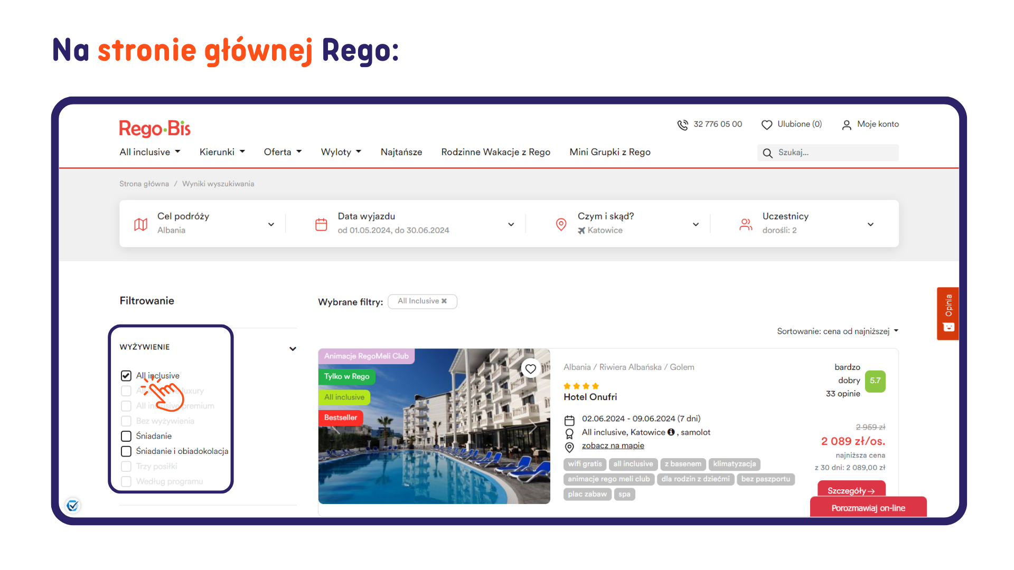
Task: Remove All Inclusive filter with the x icon
Action: 444,301
